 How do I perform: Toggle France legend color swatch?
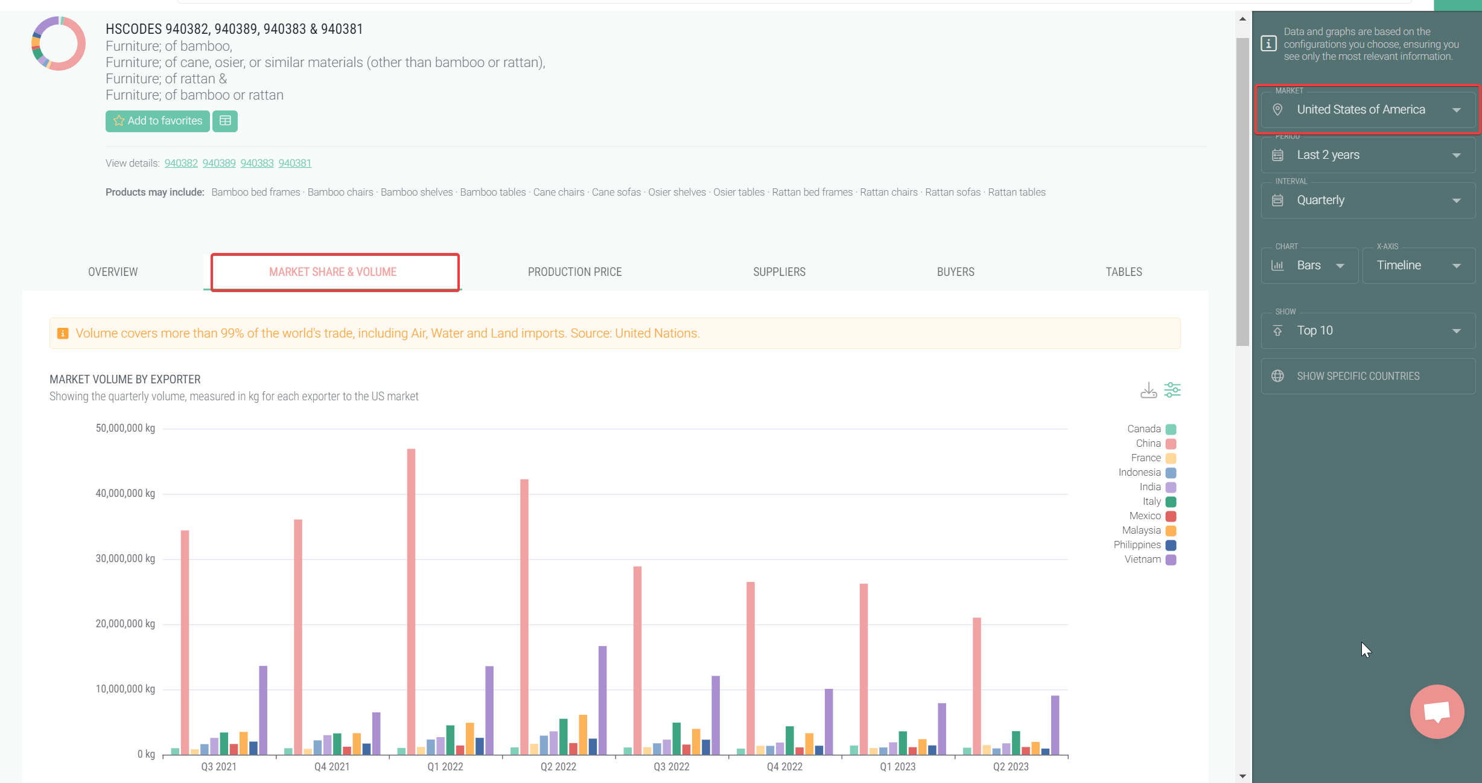pyautogui.click(x=1171, y=458)
